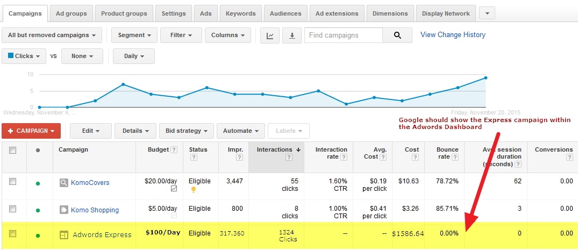Open All but removed campaigns dropdown
578x250 pixels.
[52, 35]
